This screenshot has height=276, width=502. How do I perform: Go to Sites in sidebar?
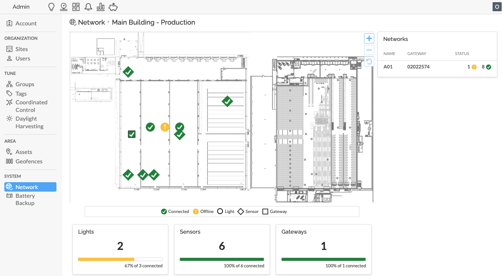pyautogui.click(x=21, y=49)
